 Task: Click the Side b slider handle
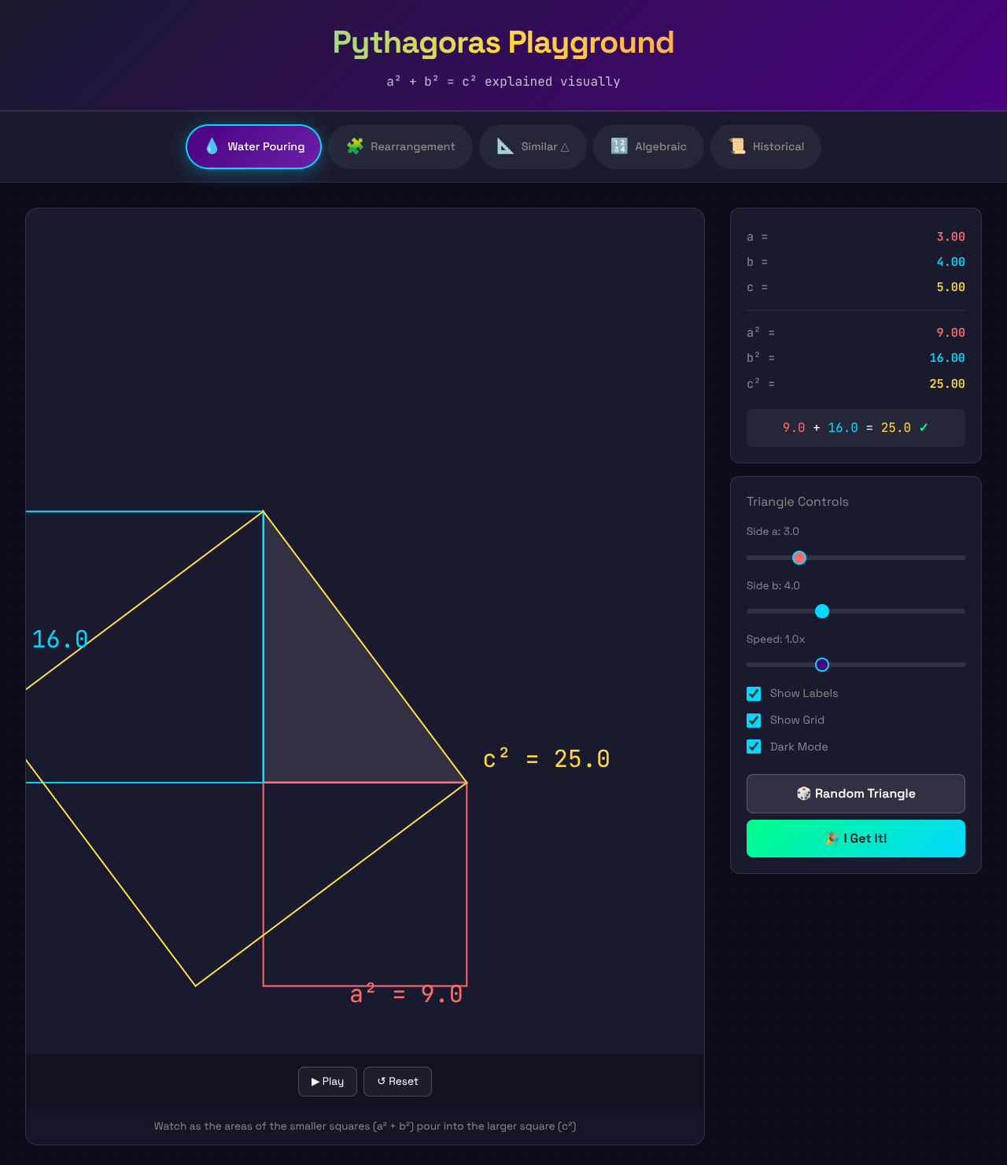click(822, 611)
